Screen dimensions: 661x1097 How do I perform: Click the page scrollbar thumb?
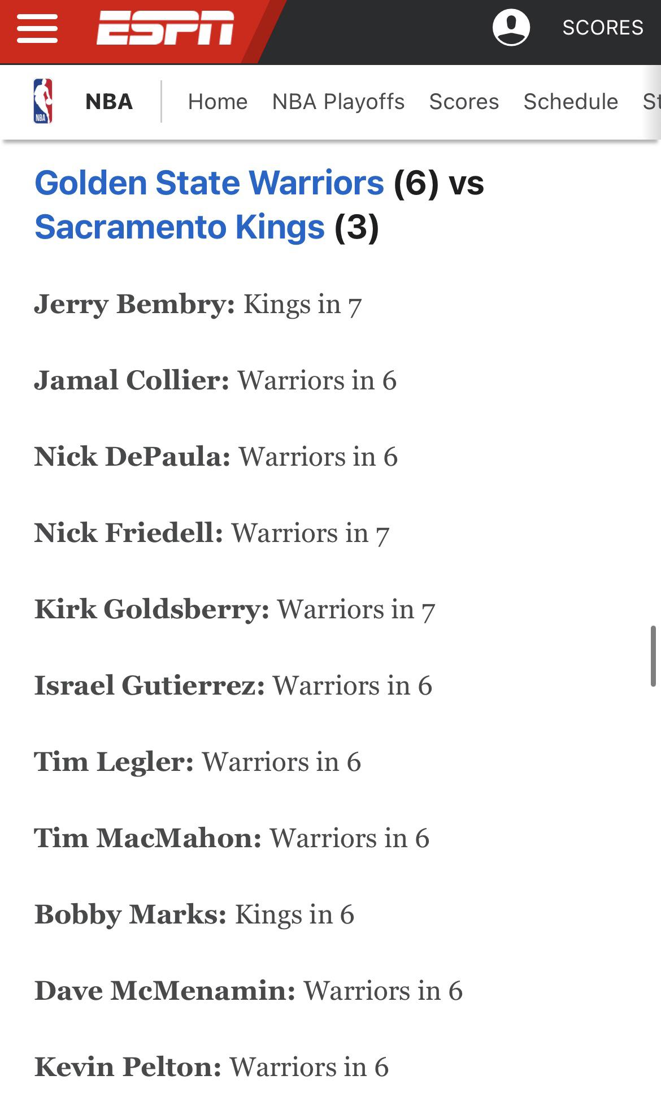(653, 656)
